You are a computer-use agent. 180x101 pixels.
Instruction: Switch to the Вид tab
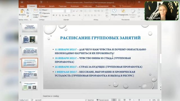[114, 6]
